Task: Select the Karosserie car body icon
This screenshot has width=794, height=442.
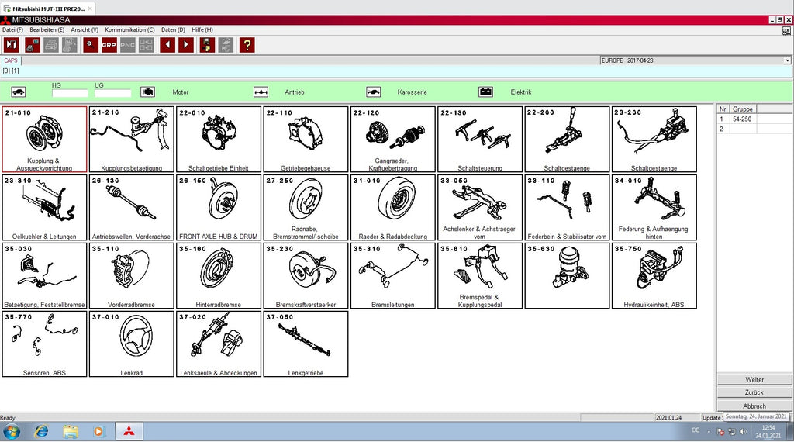Action: (x=373, y=92)
